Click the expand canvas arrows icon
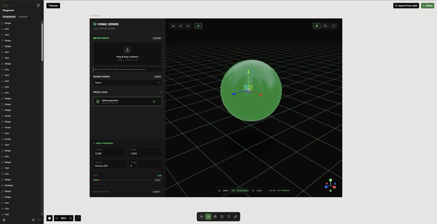Viewport: 437px width, 224px height. pyautogui.click(x=78, y=218)
